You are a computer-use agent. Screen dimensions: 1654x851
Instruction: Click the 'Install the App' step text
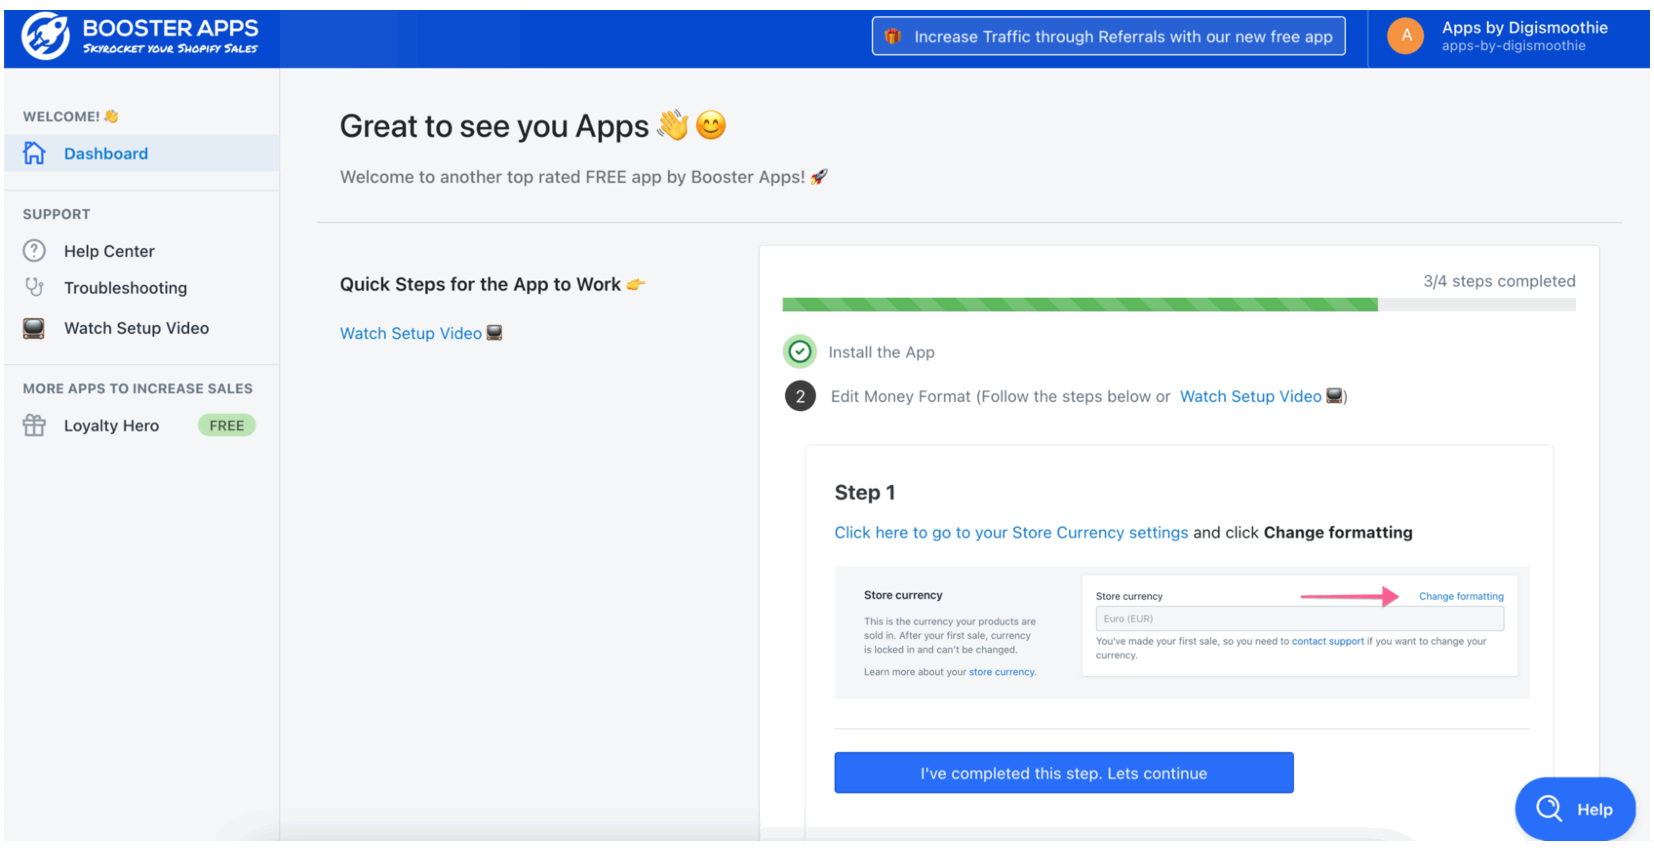pos(882,352)
